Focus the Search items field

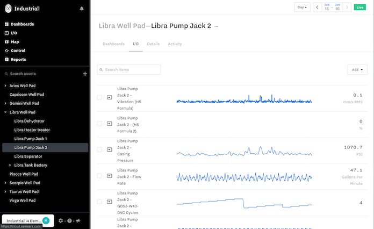(x=129, y=69)
